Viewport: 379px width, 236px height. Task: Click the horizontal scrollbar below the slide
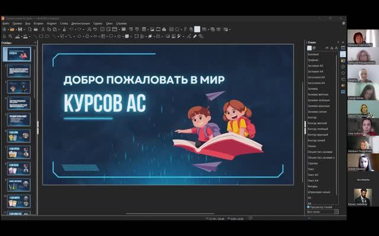pyautogui.click(x=171, y=214)
